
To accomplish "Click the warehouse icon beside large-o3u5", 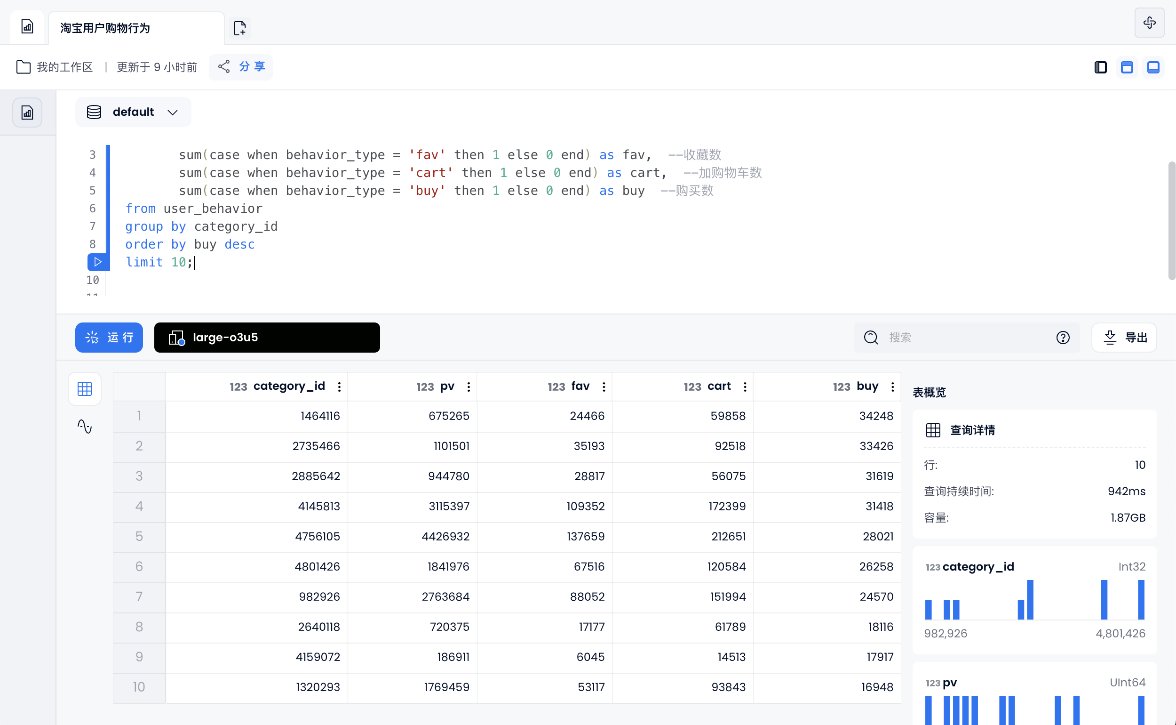I will tap(176, 338).
